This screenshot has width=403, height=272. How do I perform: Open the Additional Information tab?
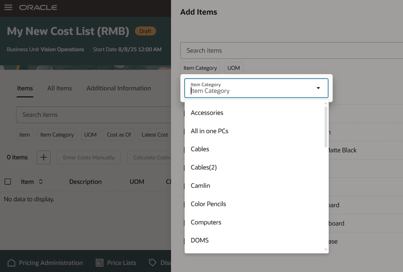coord(118,88)
